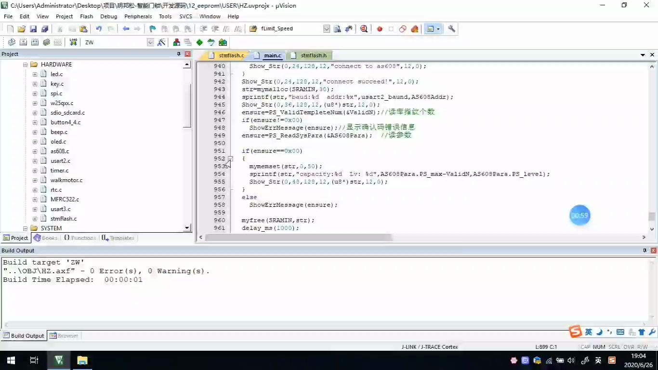This screenshot has height=370, width=658.
Task: Navigate backwards with the blue left arrow
Action: tap(126, 29)
